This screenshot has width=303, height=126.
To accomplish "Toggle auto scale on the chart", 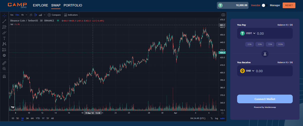I will point(222,118).
